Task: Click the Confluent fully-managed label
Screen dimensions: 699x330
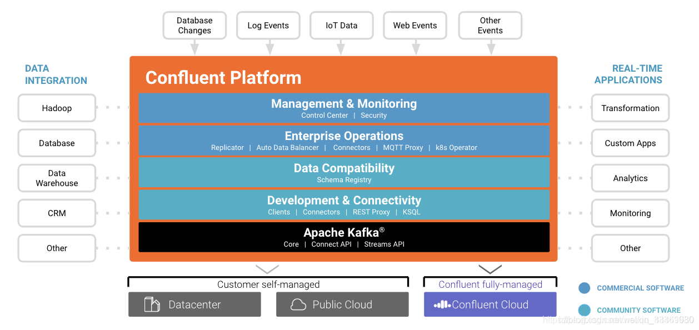Action: click(490, 284)
